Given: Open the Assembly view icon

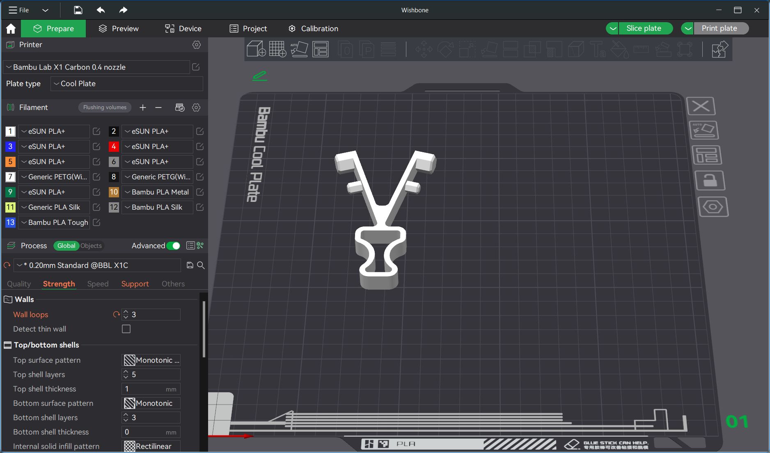Looking at the screenshot, I should (x=719, y=49).
